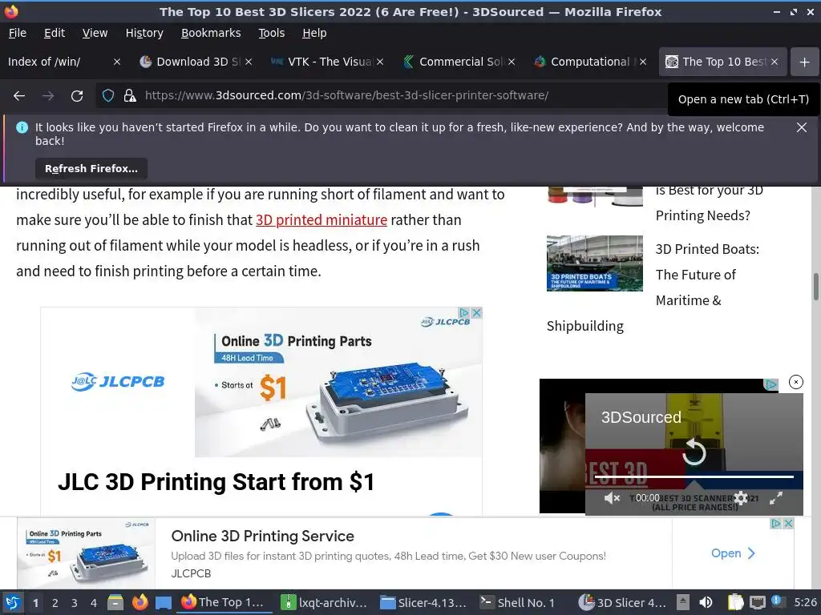Viewport: 821px width, 615px height.
Task: Click the AdChoices icon on bottom banner
Action: pyautogui.click(x=776, y=524)
